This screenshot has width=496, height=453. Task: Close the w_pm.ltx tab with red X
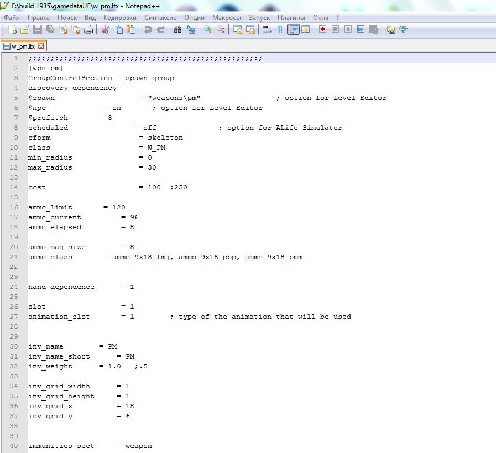(x=41, y=46)
